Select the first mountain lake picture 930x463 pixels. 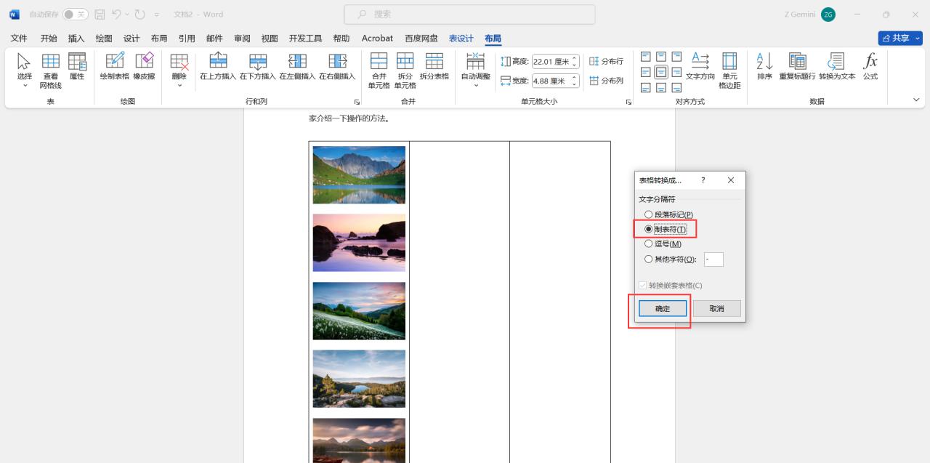click(359, 175)
